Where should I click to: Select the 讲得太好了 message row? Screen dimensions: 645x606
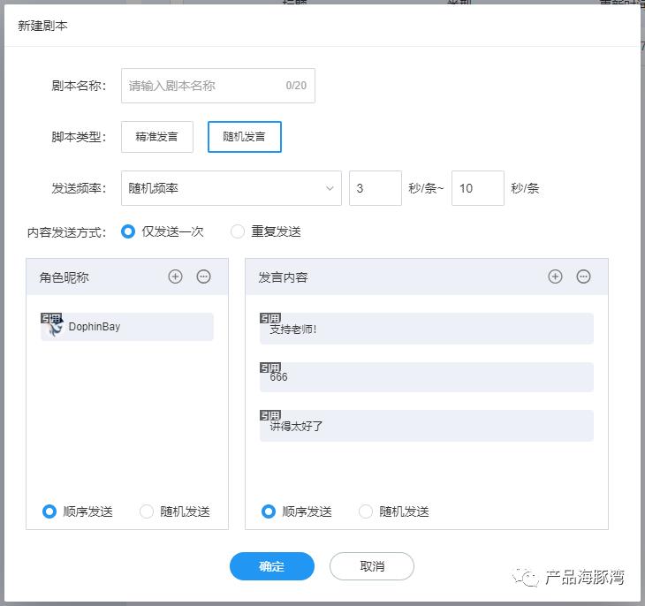point(427,426)
